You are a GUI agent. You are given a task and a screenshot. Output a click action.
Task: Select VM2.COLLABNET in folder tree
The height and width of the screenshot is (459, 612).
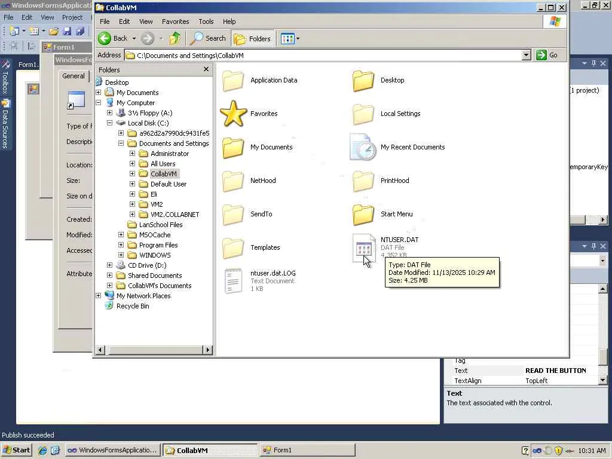click(x=175, y=215)
